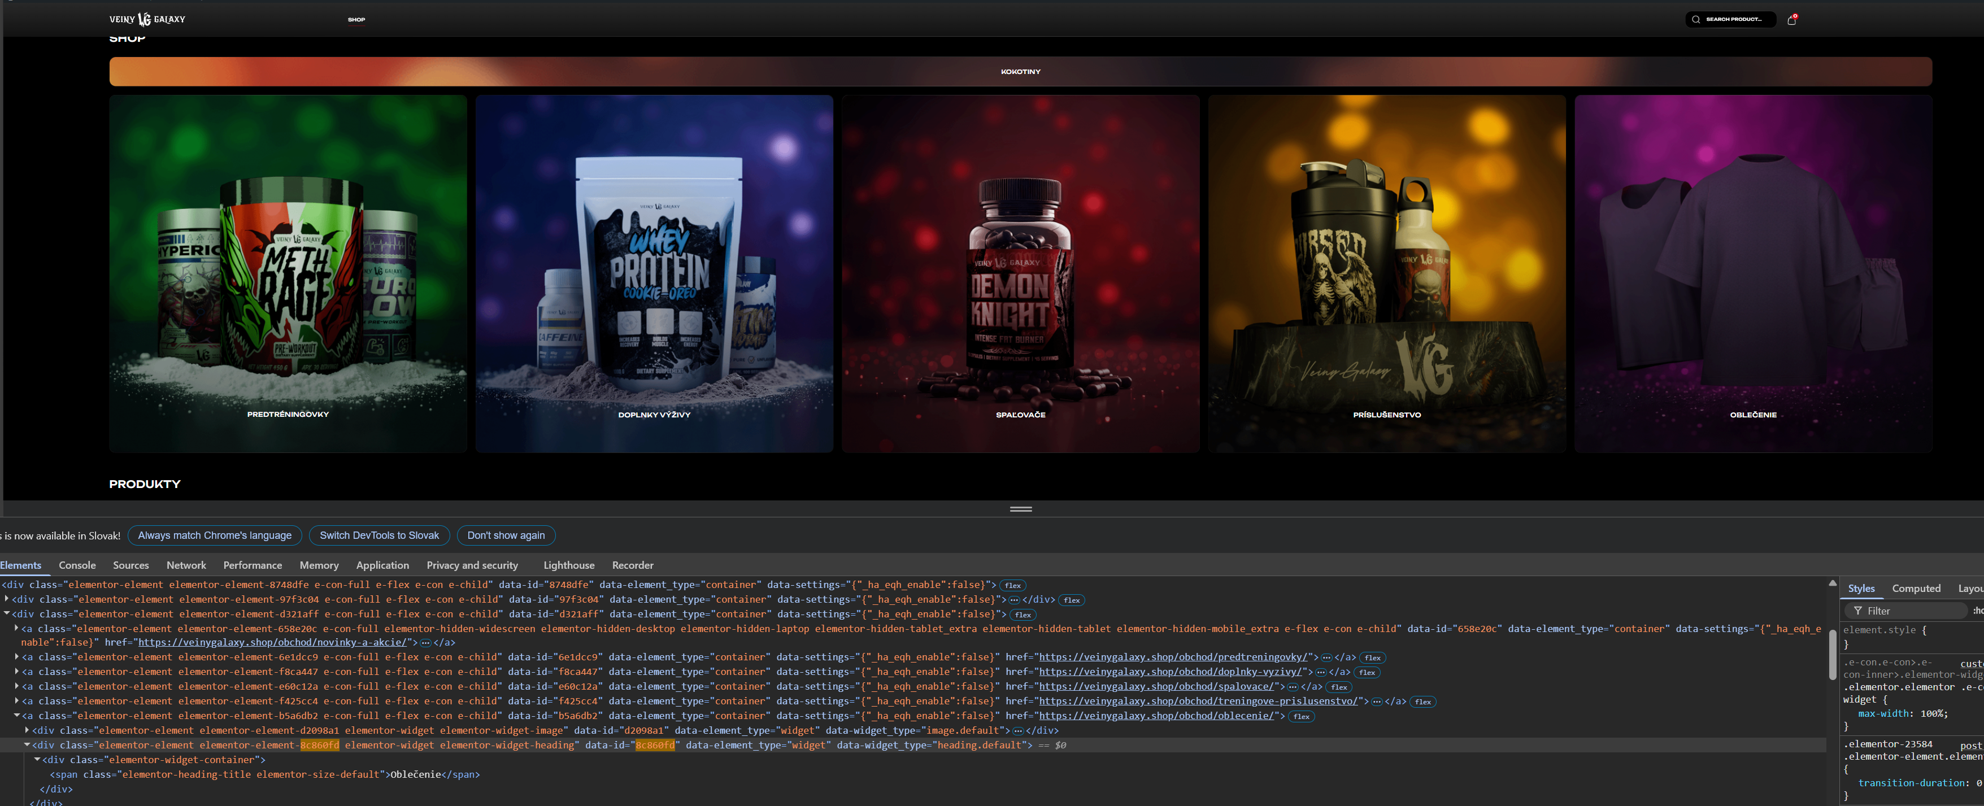Open the Príslušenstvo category card
The image size is (1984, 806).
[x=1387, y=273]
